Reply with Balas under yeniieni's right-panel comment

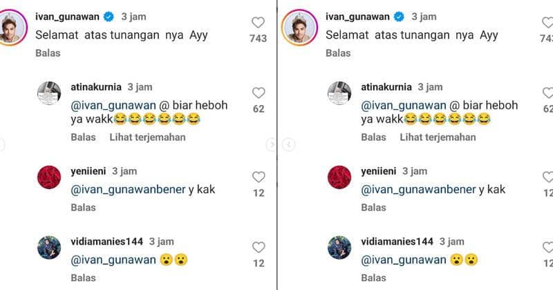373,207
